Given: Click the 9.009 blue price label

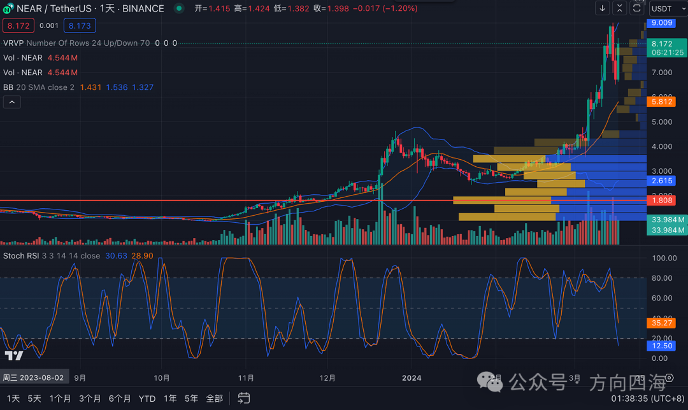Looking at the screenshot, I should coord(662,23).
